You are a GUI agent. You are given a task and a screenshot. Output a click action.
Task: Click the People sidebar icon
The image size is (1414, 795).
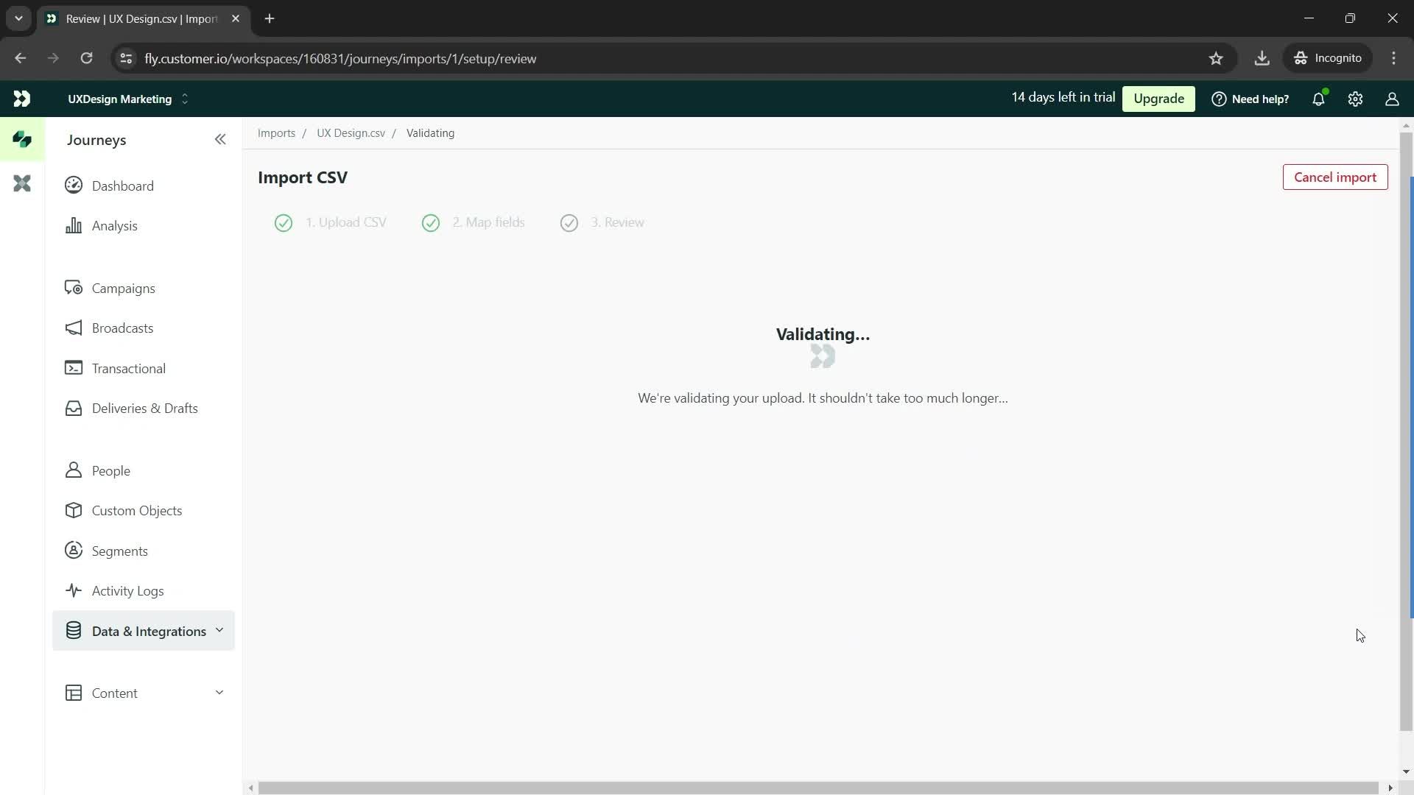[x=74, y=471]
